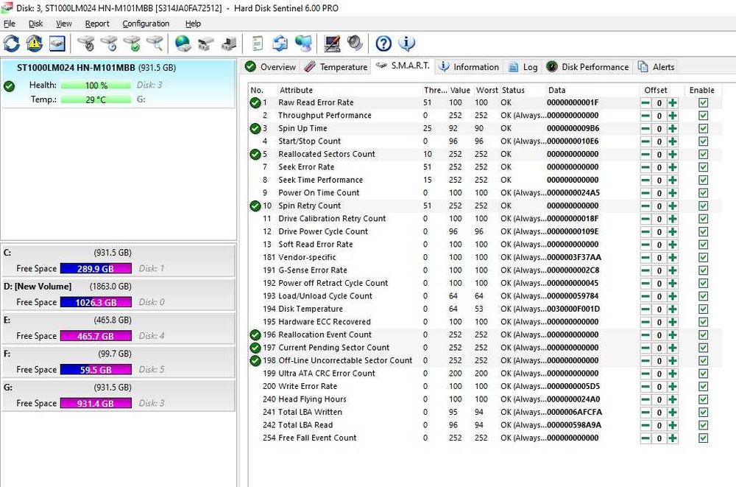
Task: Uncheck Enable for Throughput Performance
Action: pyautogui.click(x=703, y=116)
